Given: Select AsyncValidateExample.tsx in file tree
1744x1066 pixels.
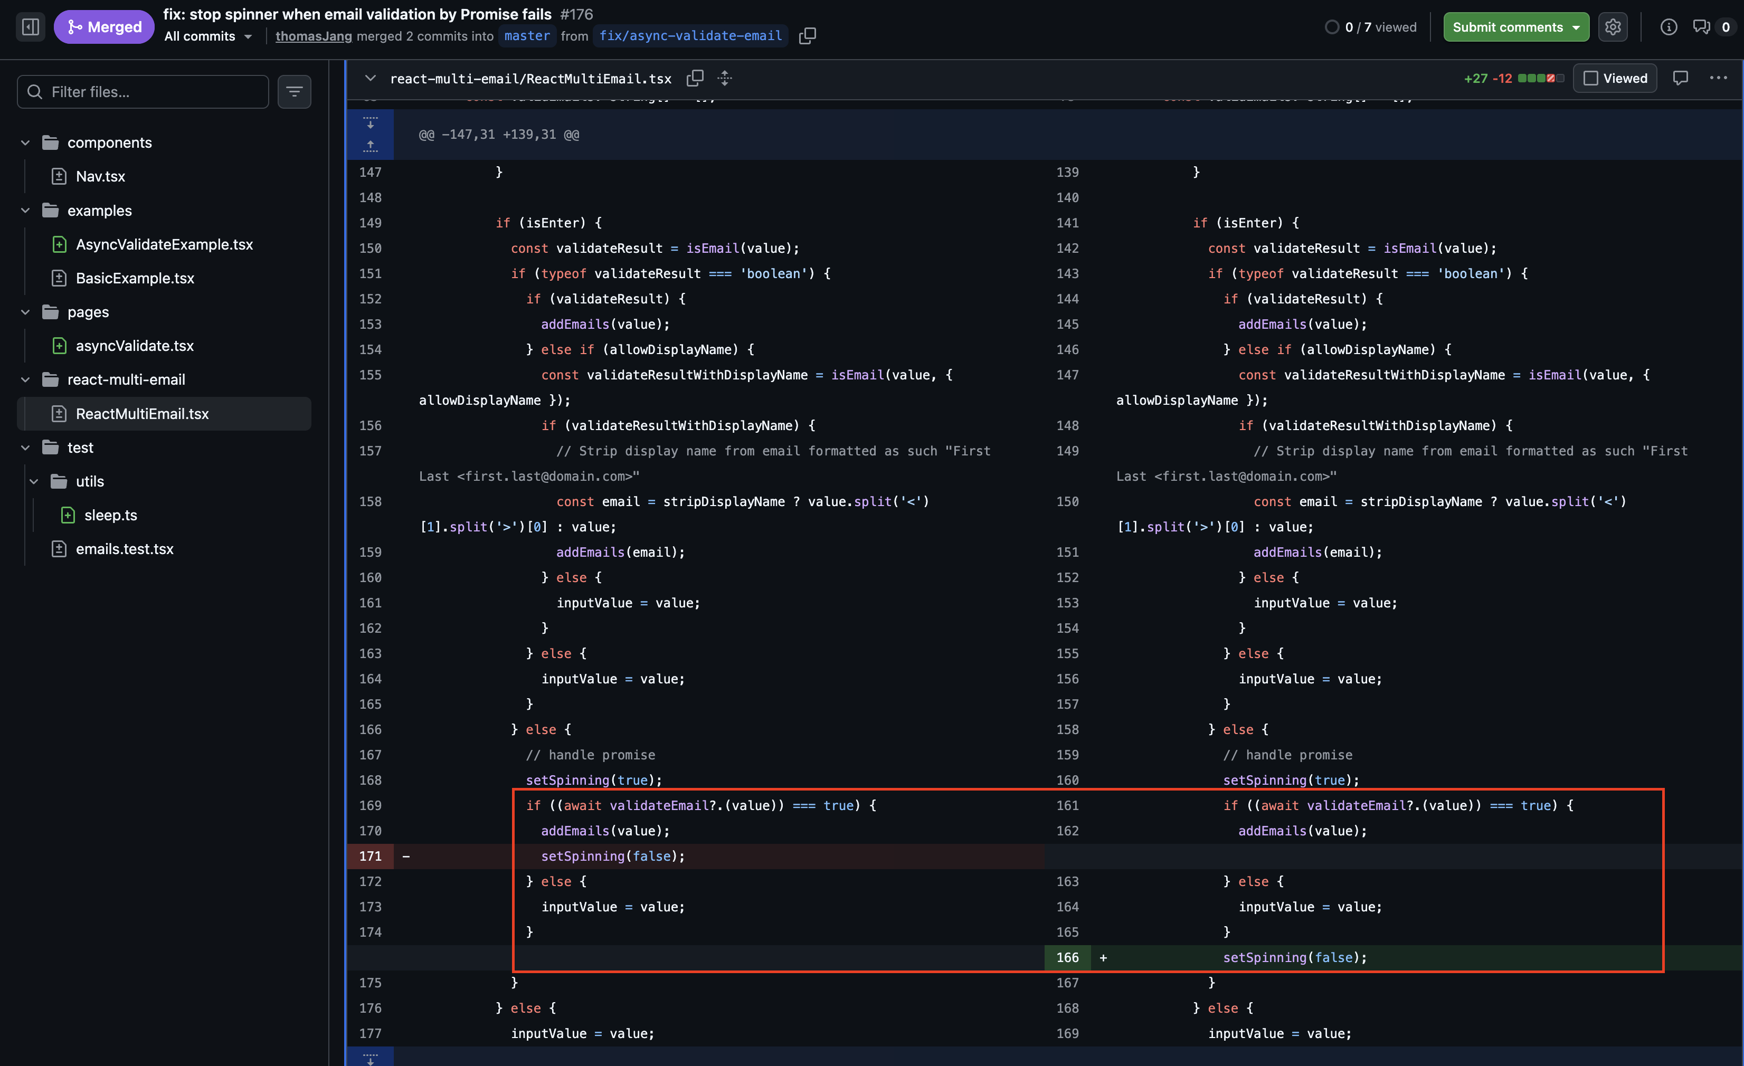Looking at the screenshot, I should [164, 244].
